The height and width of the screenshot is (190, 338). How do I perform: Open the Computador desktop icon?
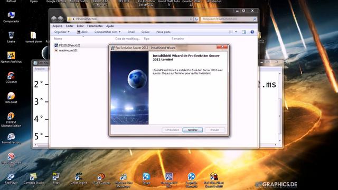pos(11,17)
